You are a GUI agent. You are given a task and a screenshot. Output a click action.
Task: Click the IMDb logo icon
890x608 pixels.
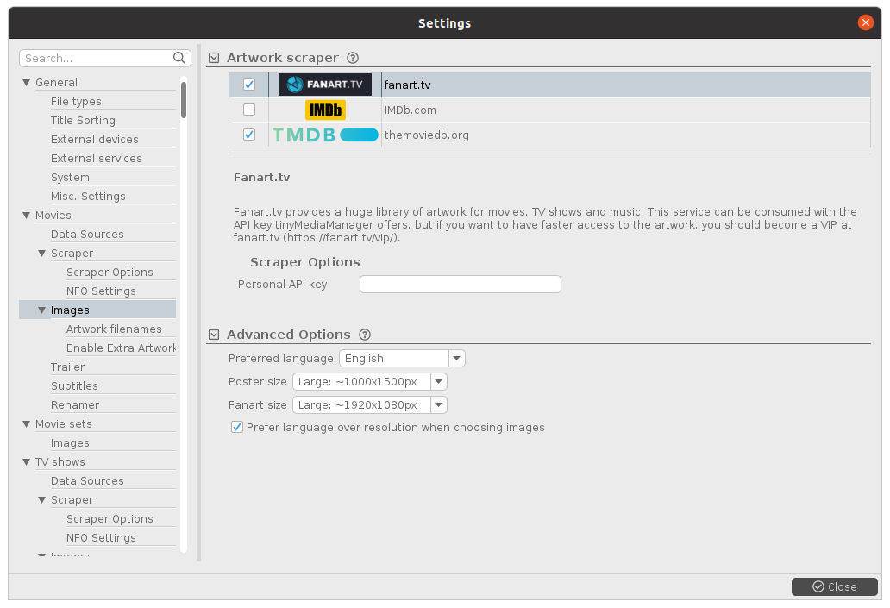pyautogui.click(x=325, y=110)
